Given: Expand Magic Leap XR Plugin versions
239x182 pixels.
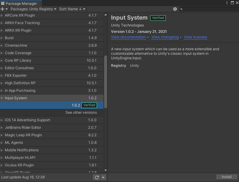Looking at the screenshot, I should pyautogui.click(x=2, y=135).
